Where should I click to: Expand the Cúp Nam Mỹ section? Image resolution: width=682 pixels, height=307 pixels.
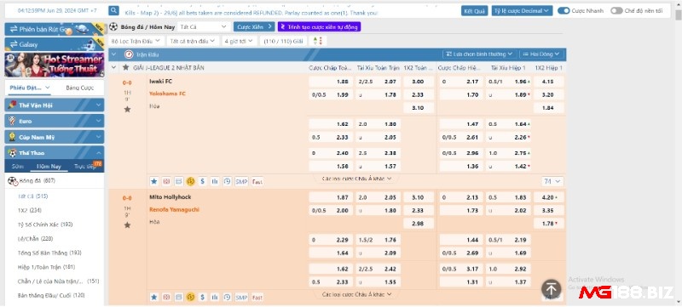coord(55,137)
